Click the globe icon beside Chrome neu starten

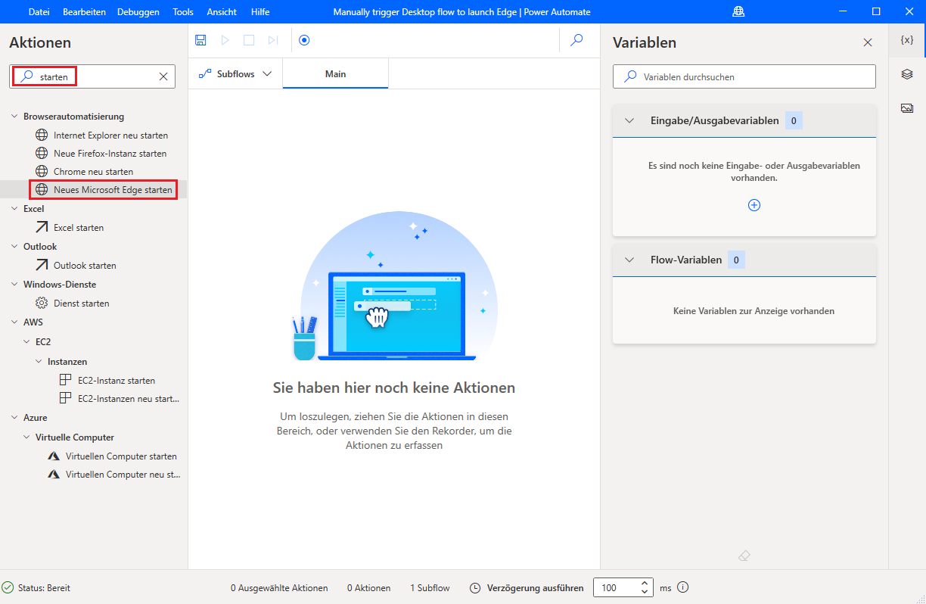[x=42, y=172]
